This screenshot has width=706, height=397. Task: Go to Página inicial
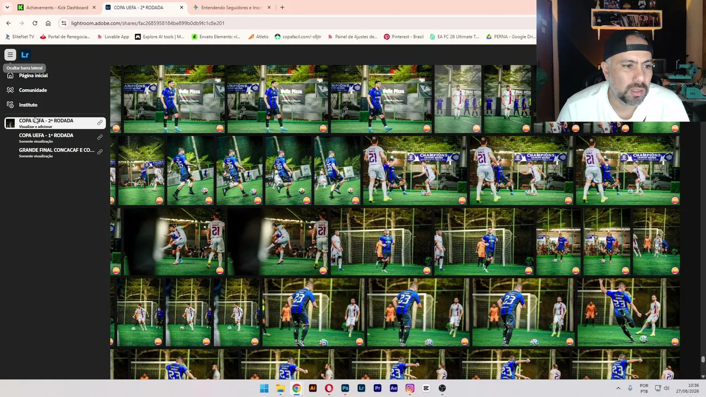coord(33,76)
